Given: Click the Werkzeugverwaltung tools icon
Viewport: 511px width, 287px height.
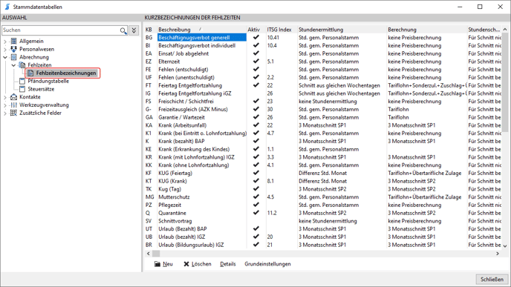Looking at the screenshot, I should tap(13, 105).
